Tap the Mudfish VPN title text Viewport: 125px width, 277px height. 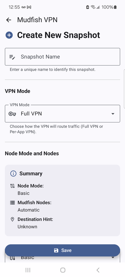pyautogui.click(x=37, y=20)
